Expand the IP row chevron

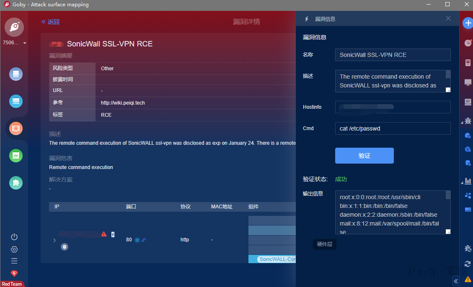(x=54, y=240)
